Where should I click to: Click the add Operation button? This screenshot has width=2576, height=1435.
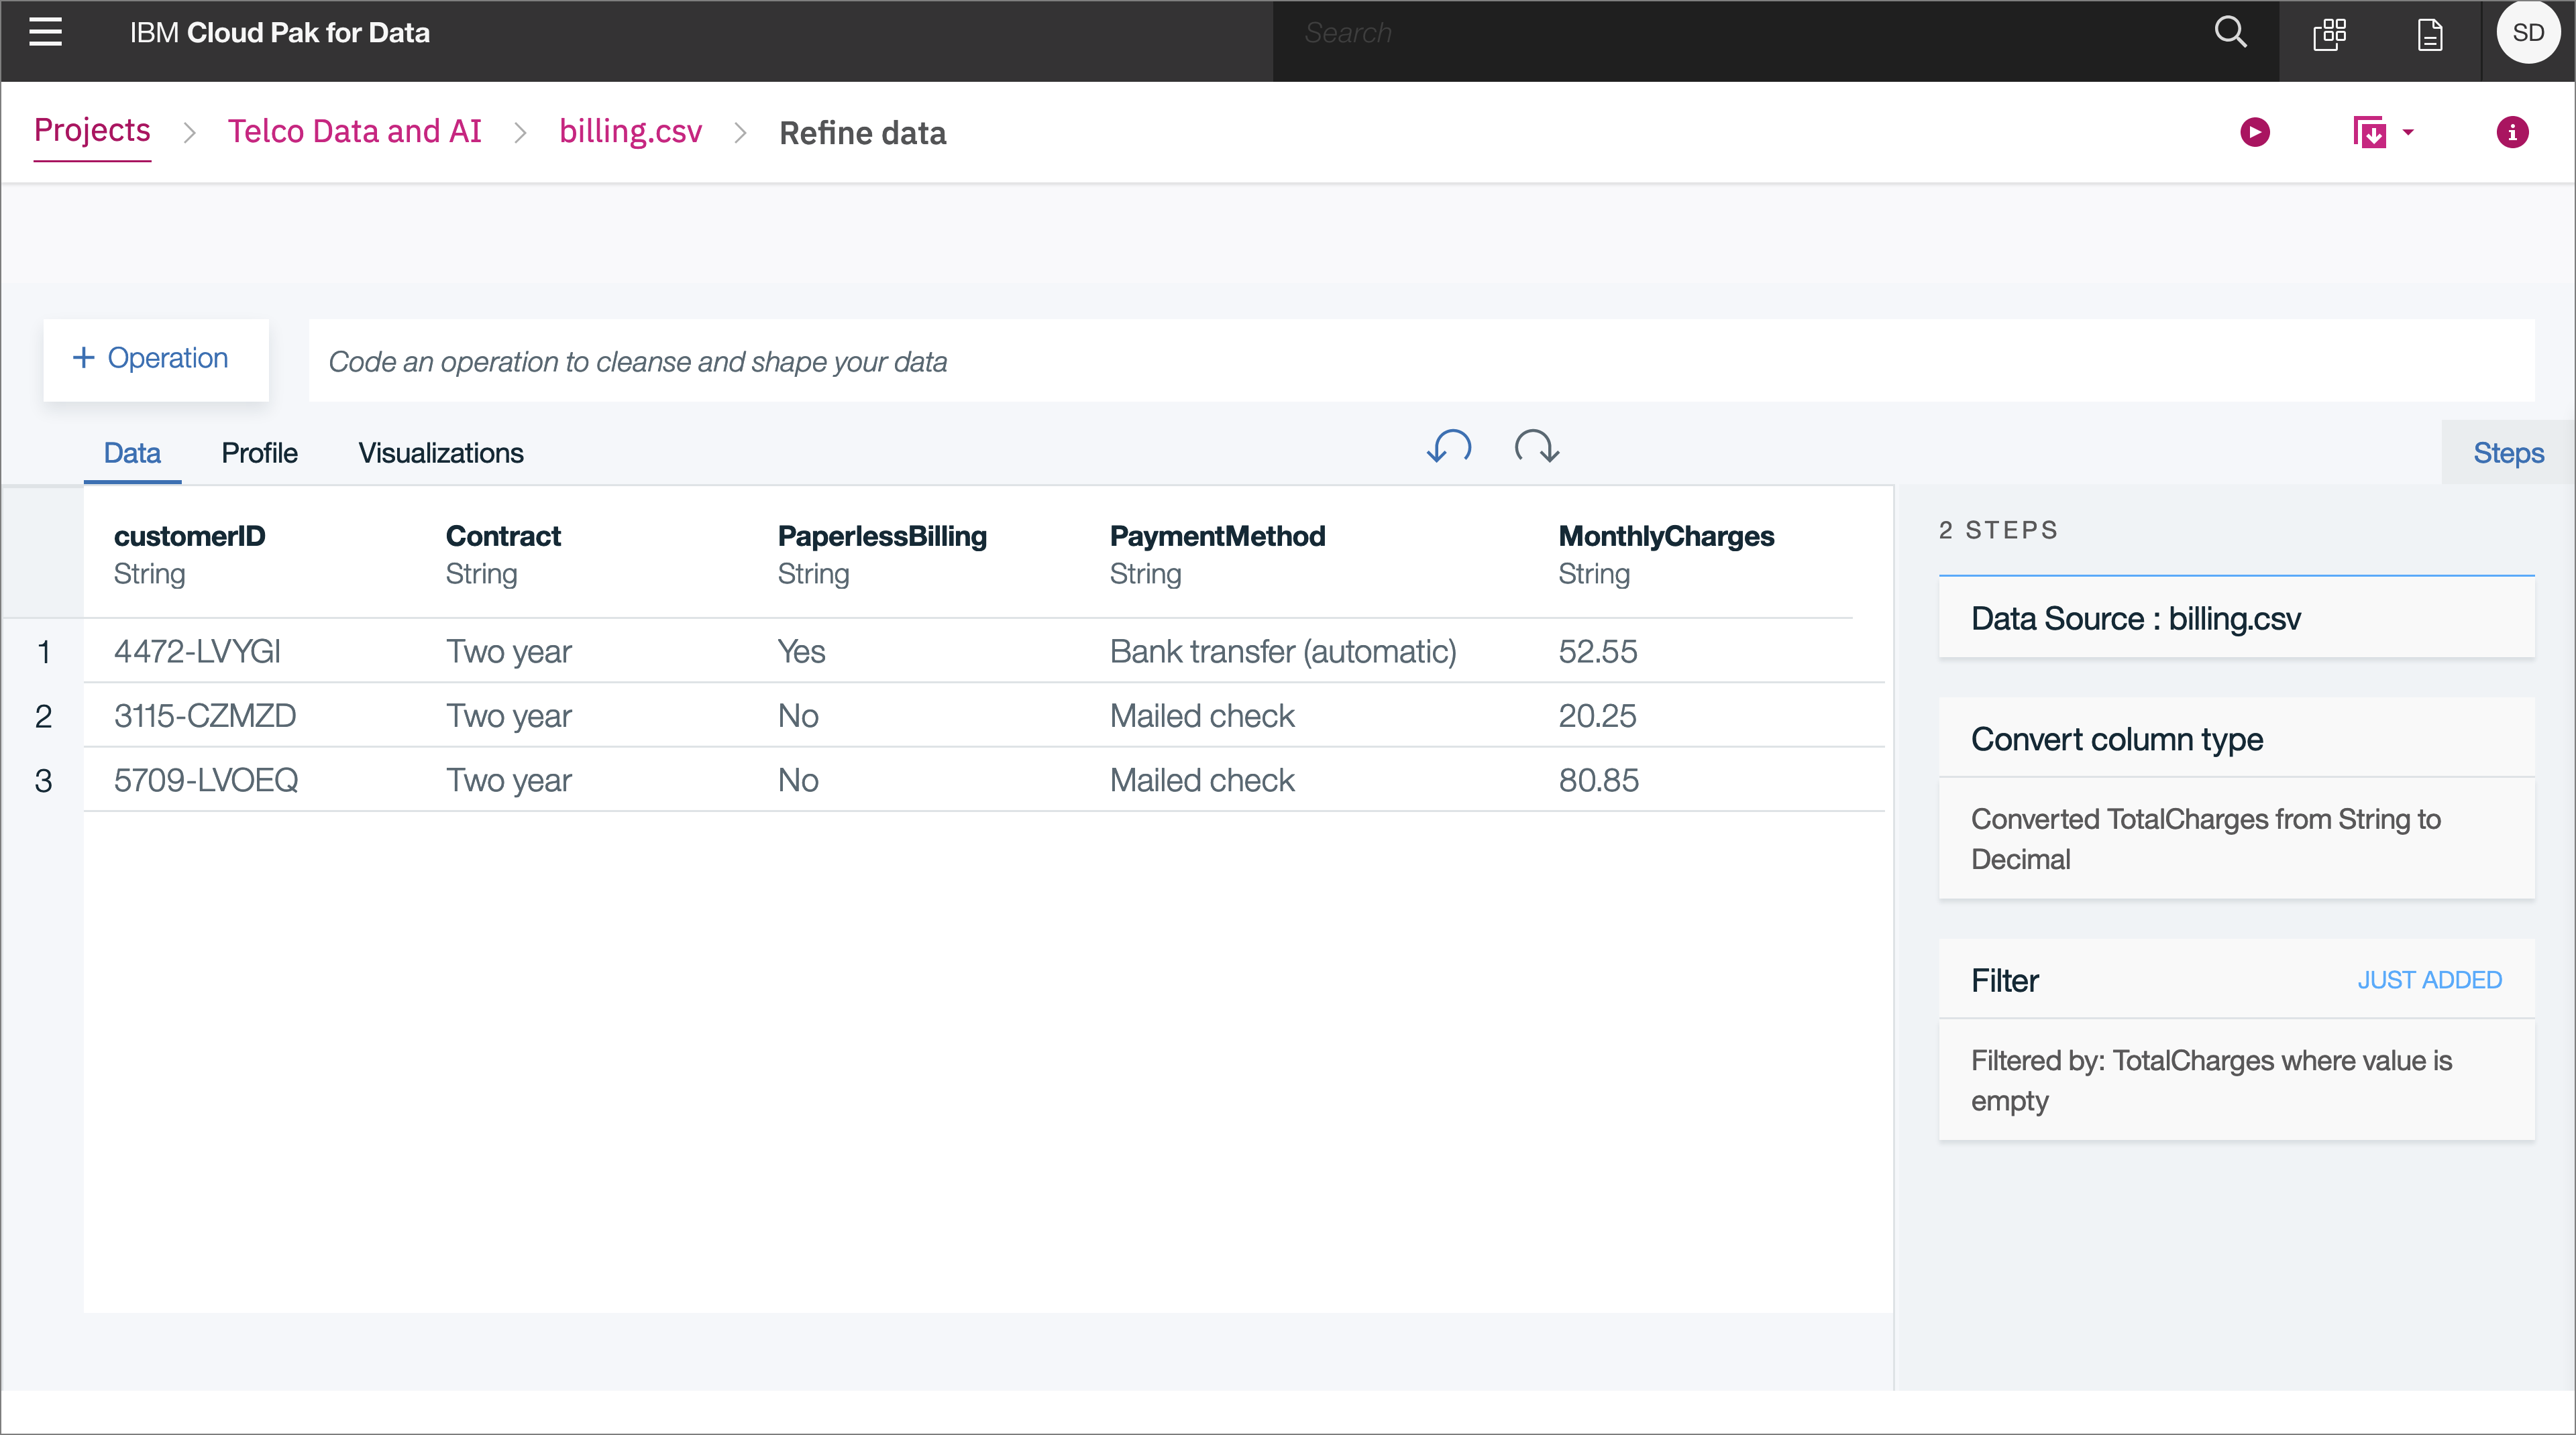(155, 359)
